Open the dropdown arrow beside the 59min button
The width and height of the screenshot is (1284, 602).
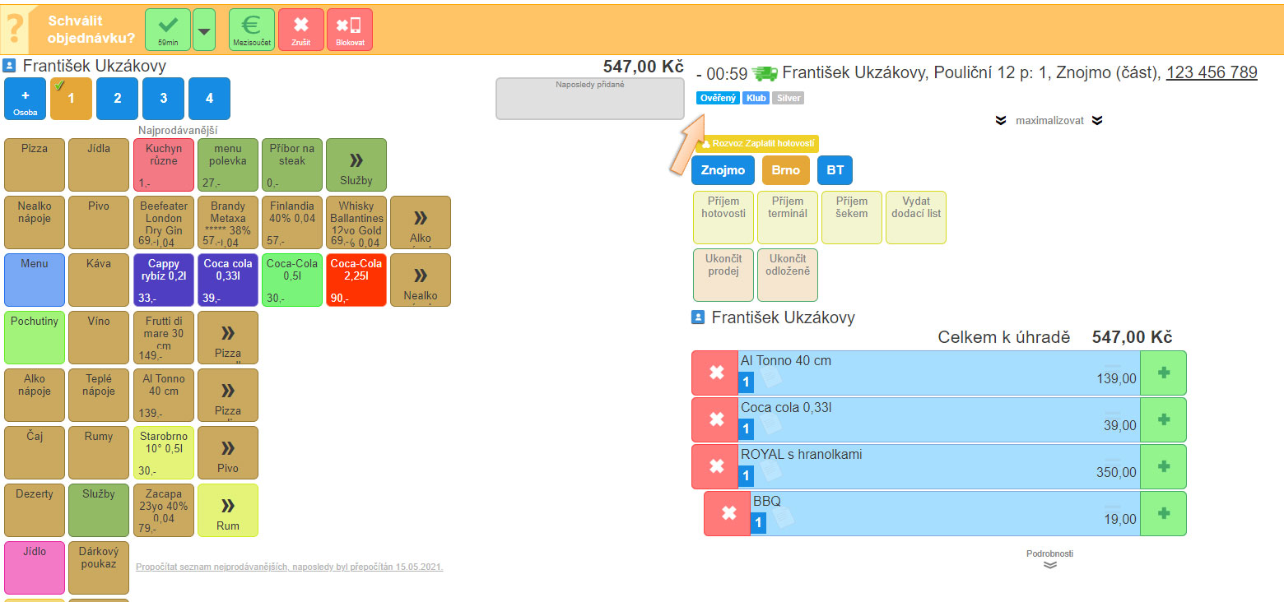tap(203, 30)
